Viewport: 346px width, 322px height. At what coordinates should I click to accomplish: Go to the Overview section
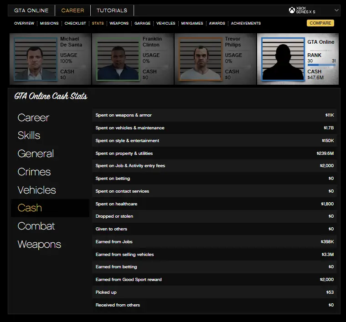coord(24,23)
